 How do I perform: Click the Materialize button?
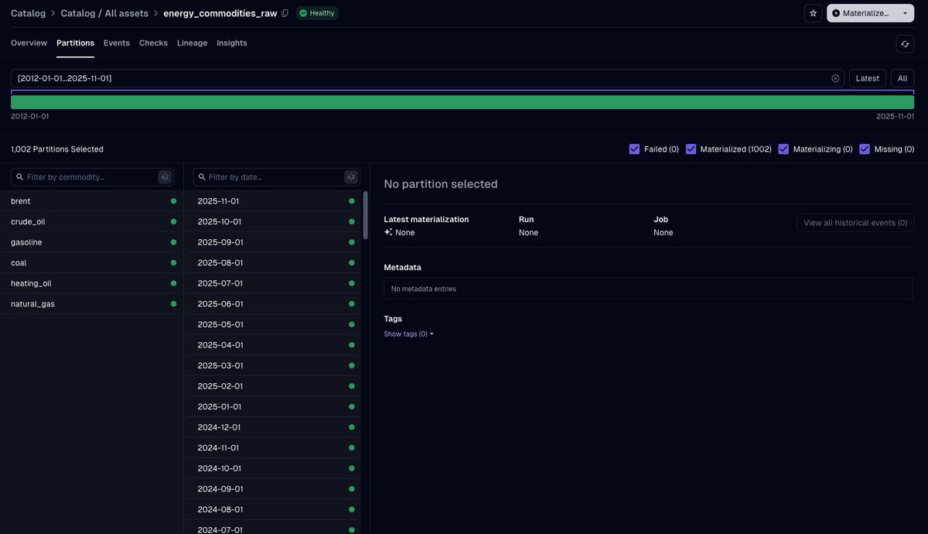(861, 13)
